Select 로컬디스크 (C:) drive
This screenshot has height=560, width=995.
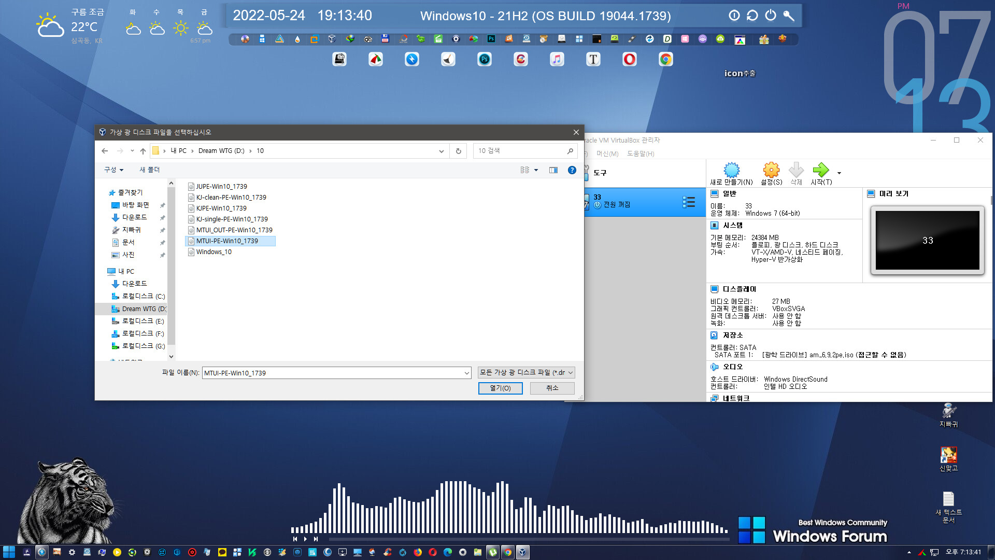click(x=138, y=296)
